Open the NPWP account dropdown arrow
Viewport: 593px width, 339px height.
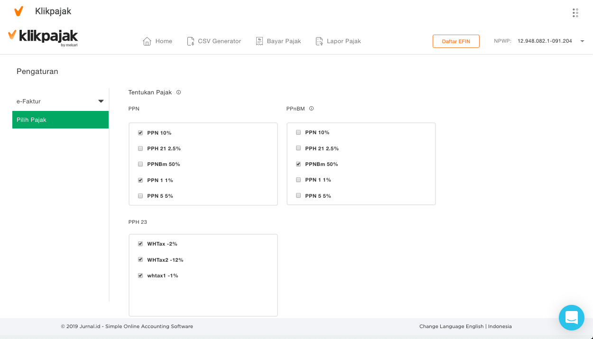[582, 41]
